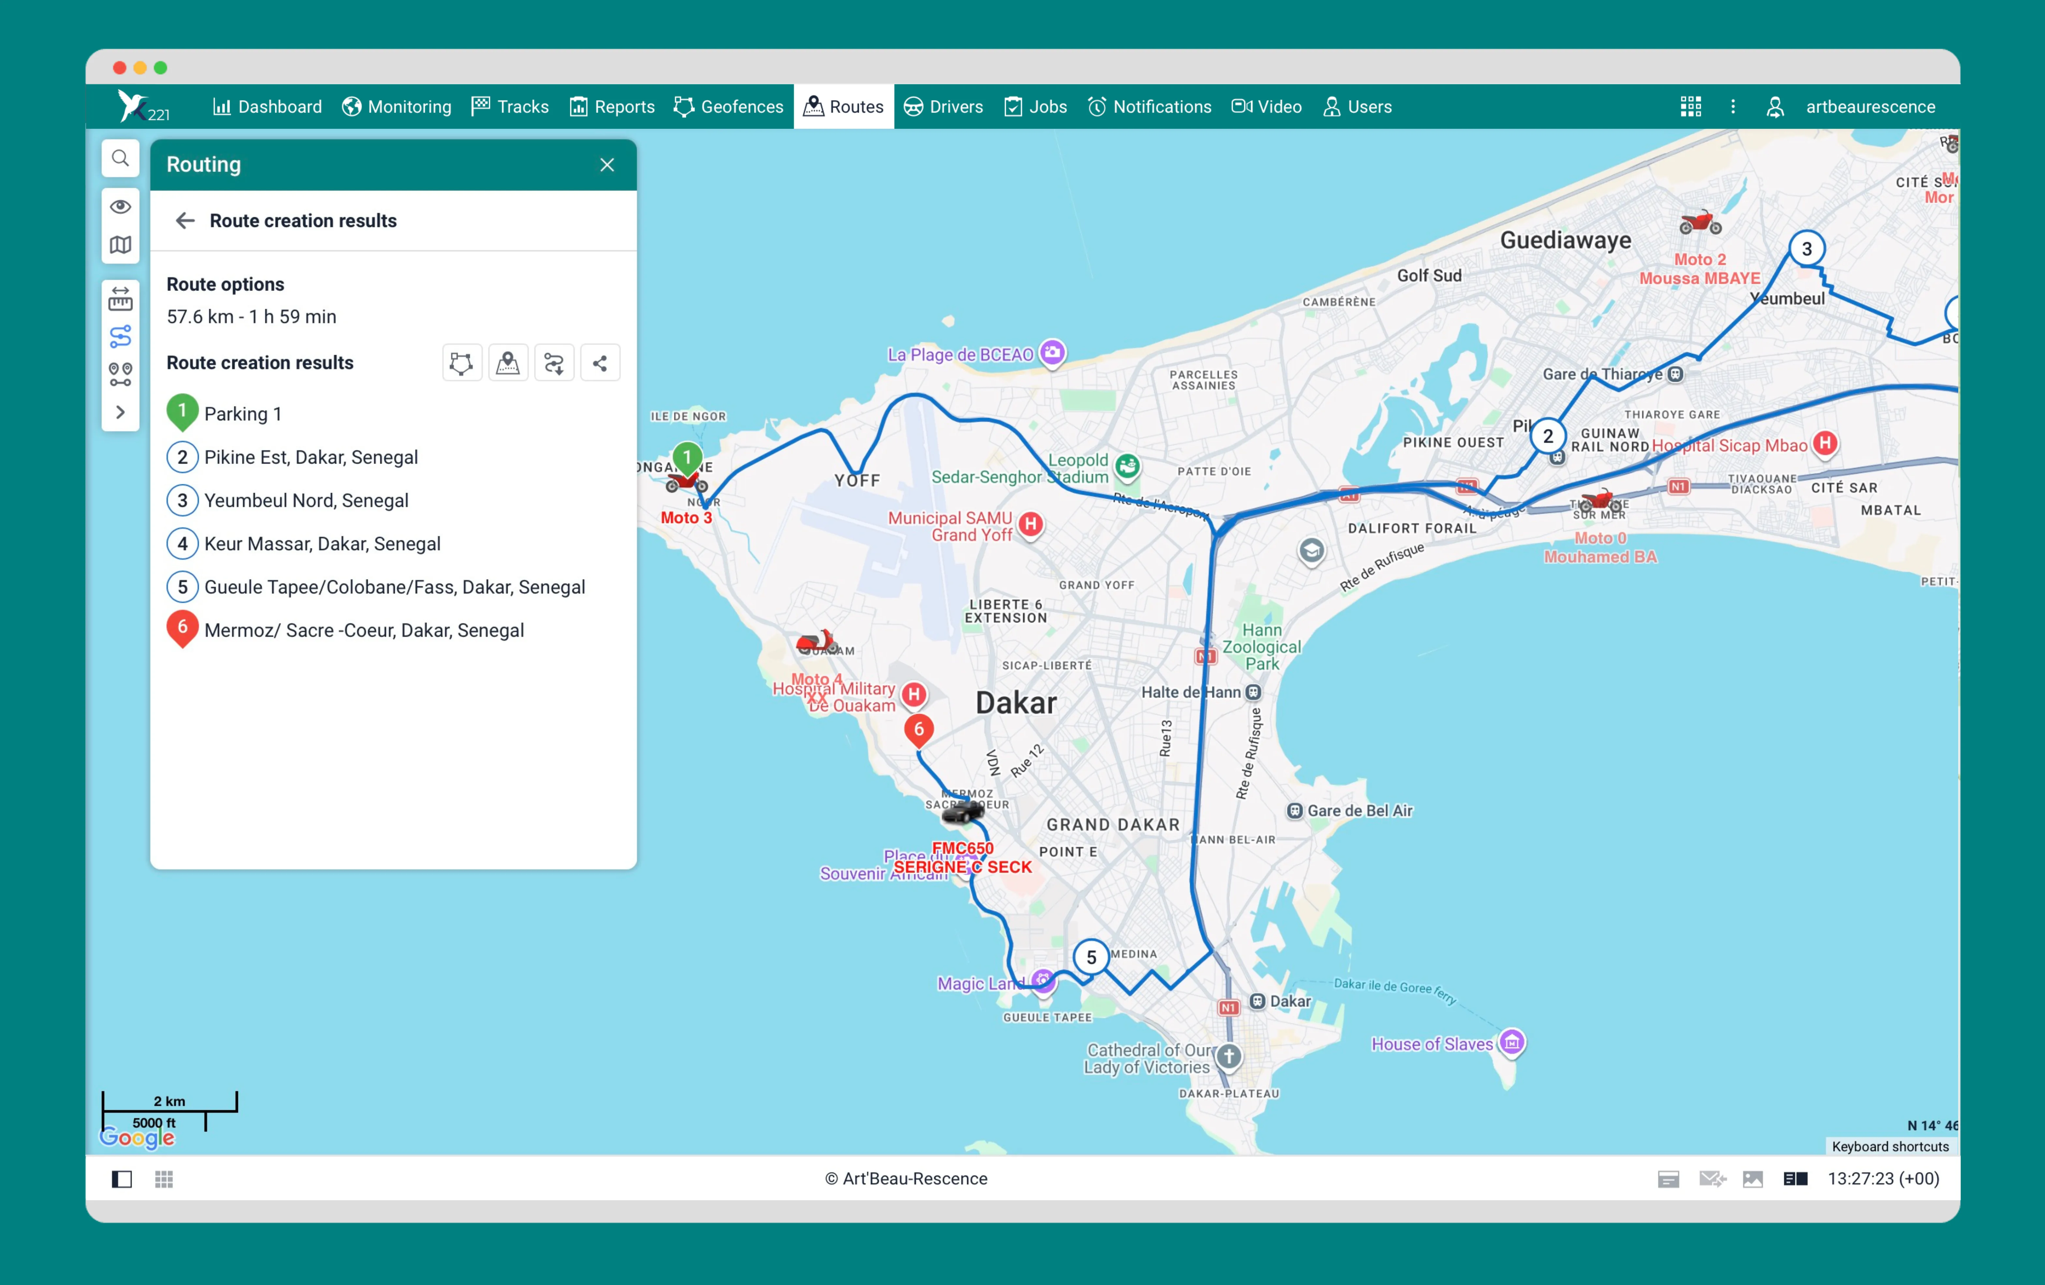The image size is (2045, 1285).
Task: Open the Tracks tab
Action: [510, 107]
